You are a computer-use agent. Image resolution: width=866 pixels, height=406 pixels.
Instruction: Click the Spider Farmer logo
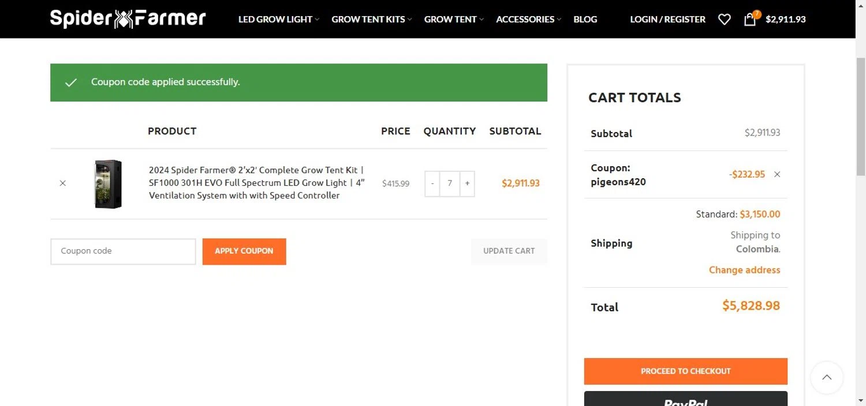tap(128, 19)
